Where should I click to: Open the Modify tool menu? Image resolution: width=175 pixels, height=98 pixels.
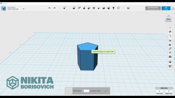pyautogui.click(x=89, y=8)
